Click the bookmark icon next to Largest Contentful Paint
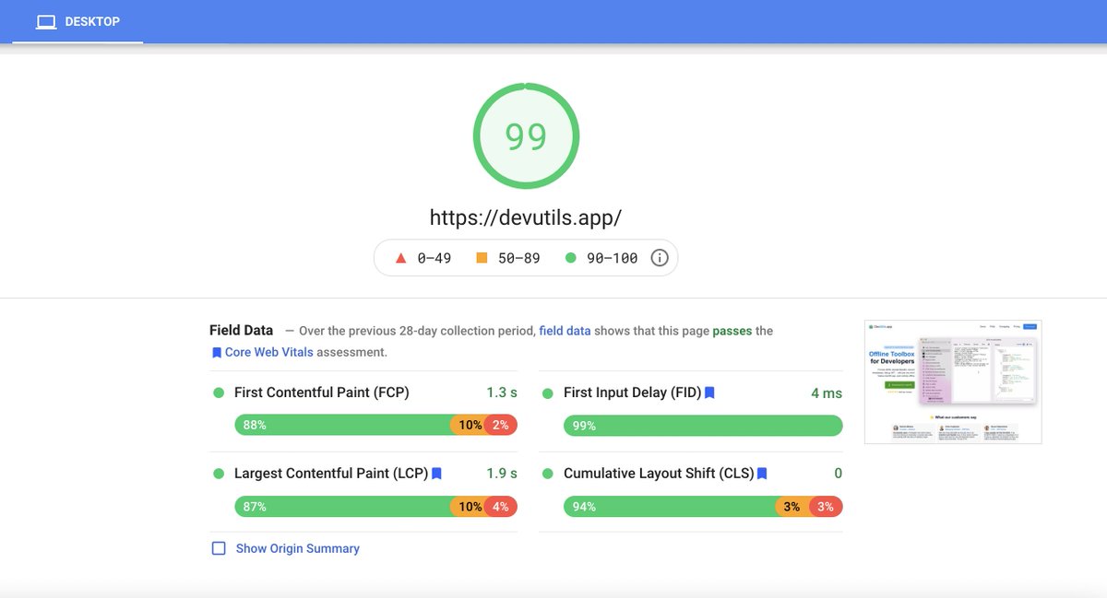The image size is (1107, 598). tap(436, 474)
